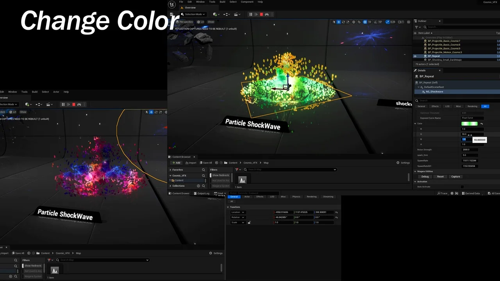The image size is (500, 281).
Task: Collapse the Color property section
Action: tap(415, 124)
